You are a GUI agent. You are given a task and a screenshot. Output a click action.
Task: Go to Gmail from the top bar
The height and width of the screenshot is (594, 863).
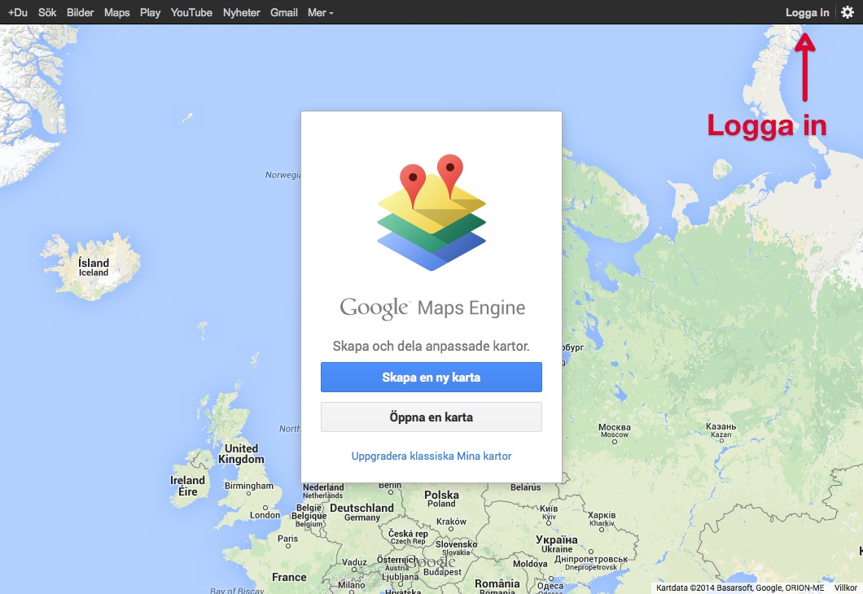[x=284, y=12]
